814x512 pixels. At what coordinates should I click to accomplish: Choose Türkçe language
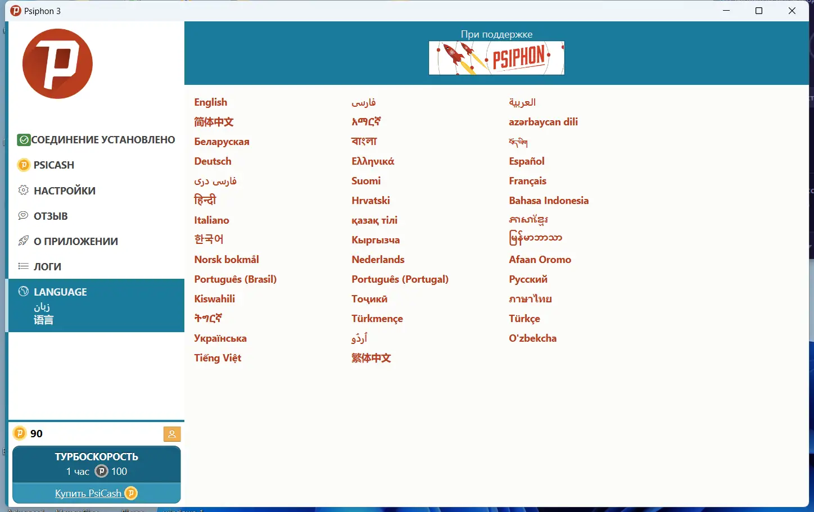tap(524, 319)
